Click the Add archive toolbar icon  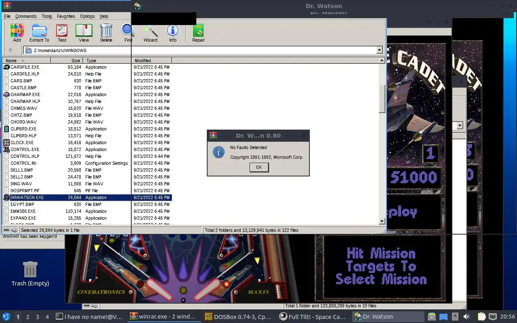pyautogui.click(x=17, y=31)
